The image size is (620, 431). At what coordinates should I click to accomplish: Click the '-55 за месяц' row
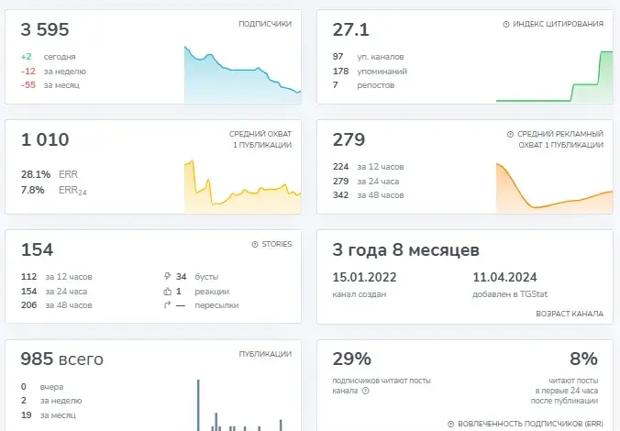(50, 85)
